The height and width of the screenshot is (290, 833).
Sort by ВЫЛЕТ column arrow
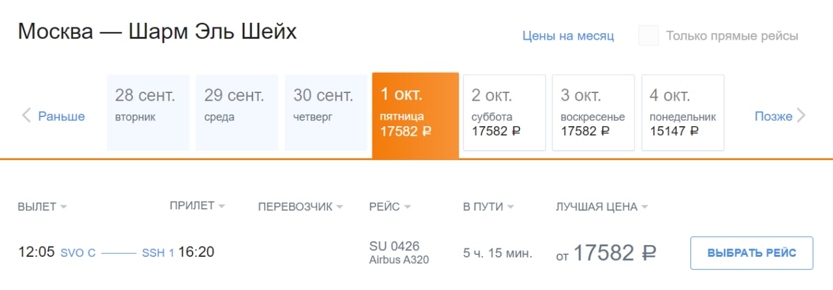[x=64, y=207]
